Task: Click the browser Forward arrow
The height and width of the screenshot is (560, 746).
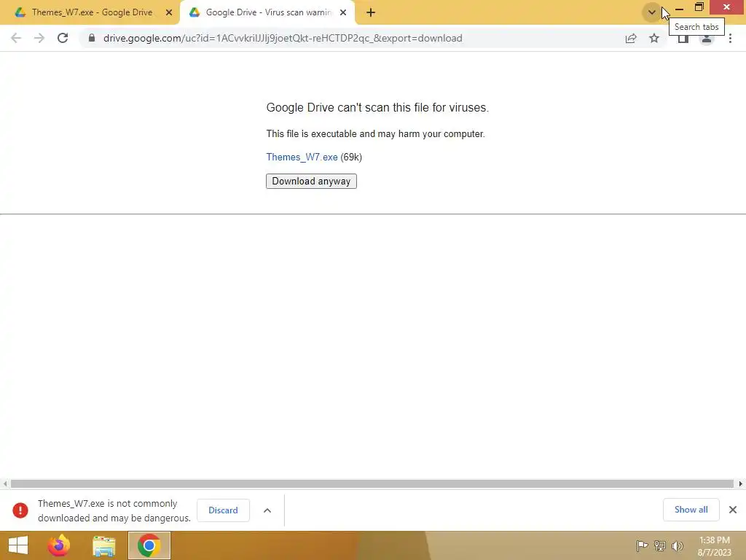Action: 39,38
